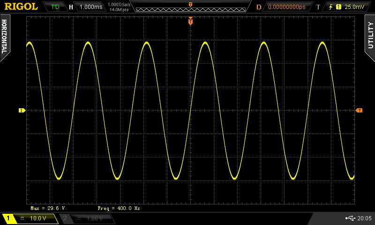The image size is (375, 225).
Task: Click the channel 1 ground level marker
Action: click(x=21, y=111)
